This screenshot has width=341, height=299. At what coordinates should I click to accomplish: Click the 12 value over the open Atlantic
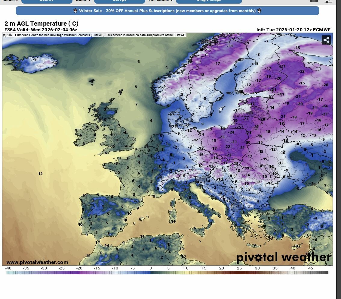click(41, 174)
